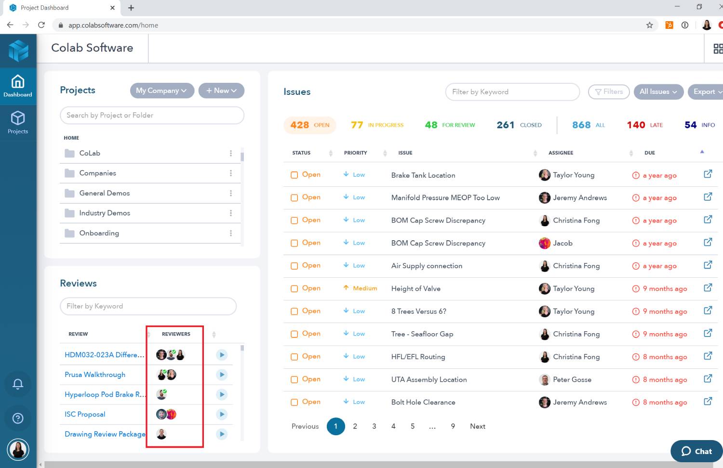The image size is (723, 468).
Task: Reload the browser page
Action: coord(41,25)
